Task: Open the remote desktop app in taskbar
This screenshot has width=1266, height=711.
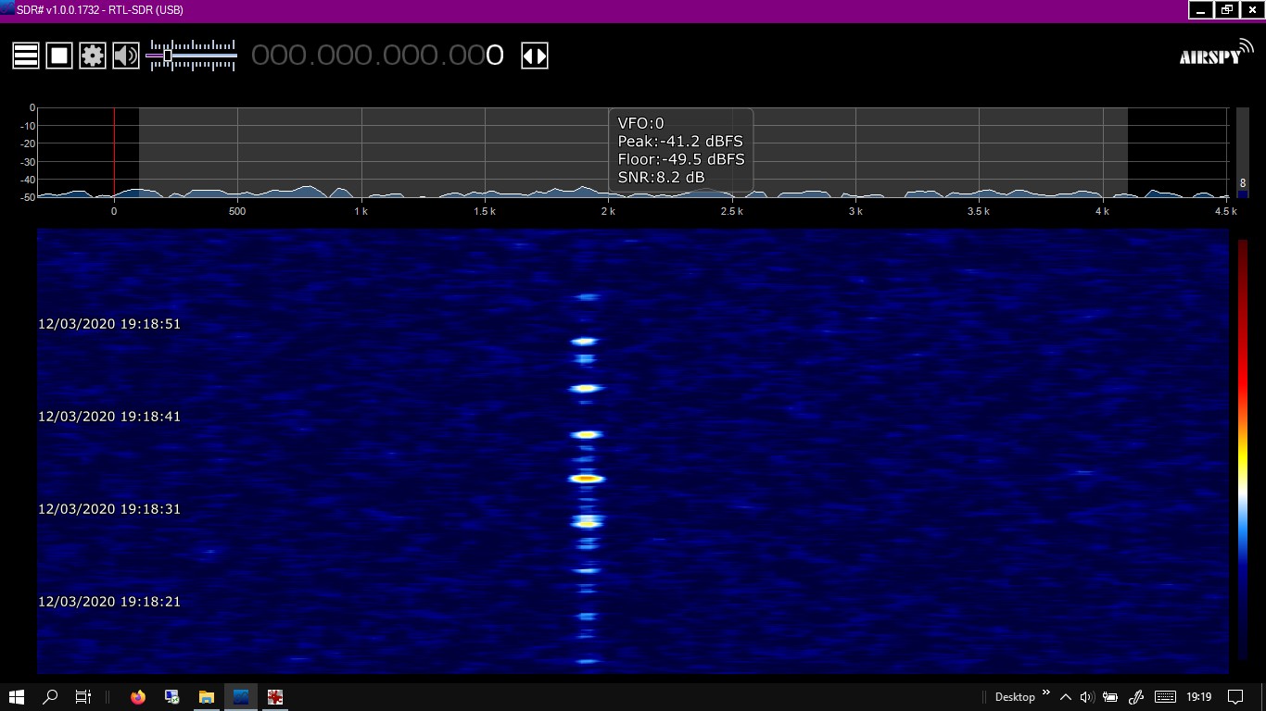Action: pos(172,697)
